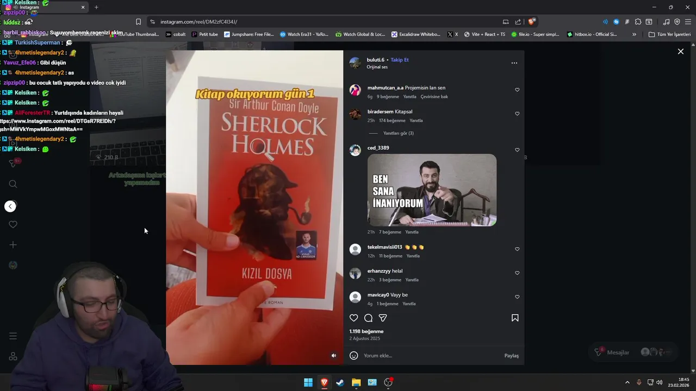
Task: Open the emoji picker in comment box
Action: point(354,356)
